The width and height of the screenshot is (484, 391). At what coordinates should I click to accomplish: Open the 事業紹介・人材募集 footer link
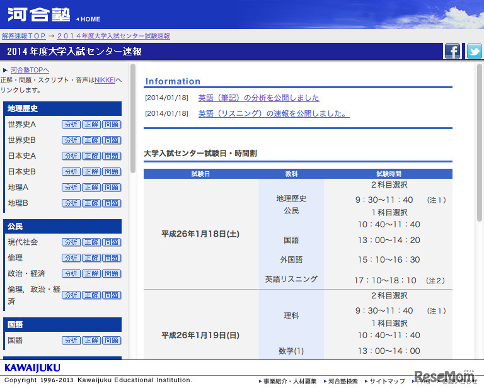click(x=287, y=382)
